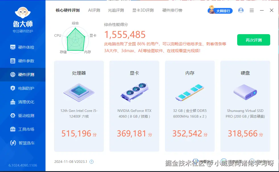The width and height of the screenshot is (279, 172).
Task: Launch 清理优化 (Cleanup Optimization) tool
Action: click(x=22, y=102)
